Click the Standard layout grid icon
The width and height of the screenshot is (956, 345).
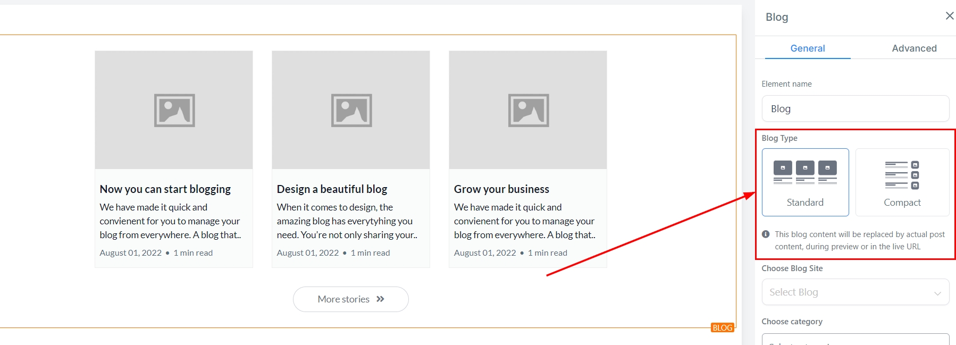pyautogui.click(x=805, y=172)
